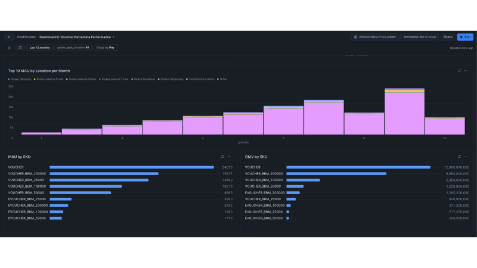Toggle Kodya Jakarta Pusat legend series

pyautogui.click(x=49, y=79)
